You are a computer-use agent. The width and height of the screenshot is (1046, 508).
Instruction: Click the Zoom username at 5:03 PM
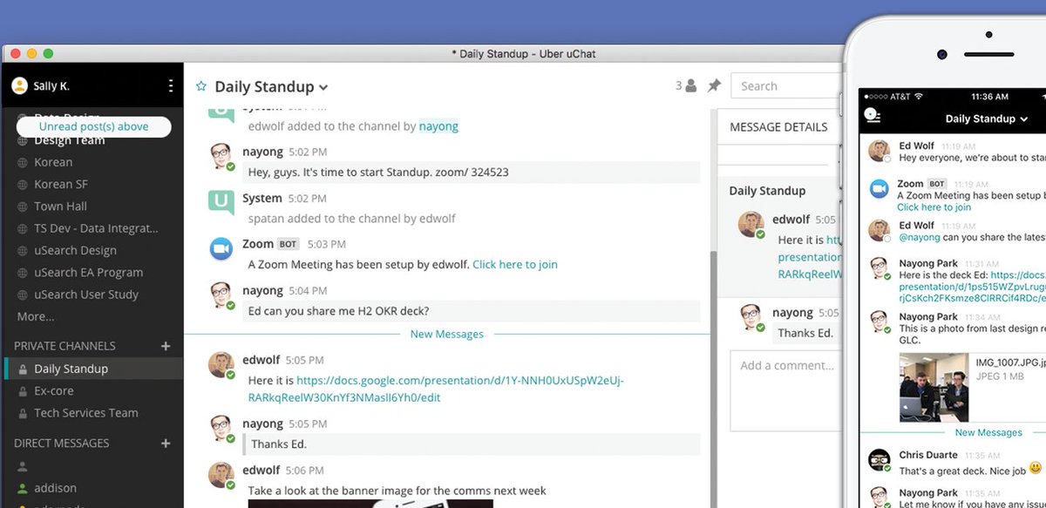[258, 244]
